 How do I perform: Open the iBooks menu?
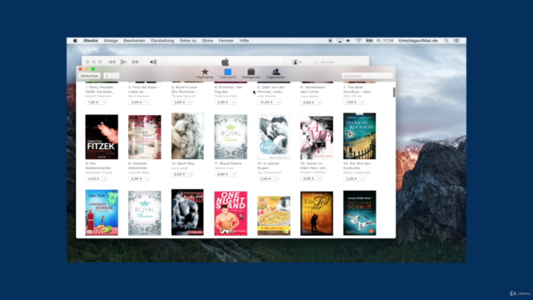91,41
